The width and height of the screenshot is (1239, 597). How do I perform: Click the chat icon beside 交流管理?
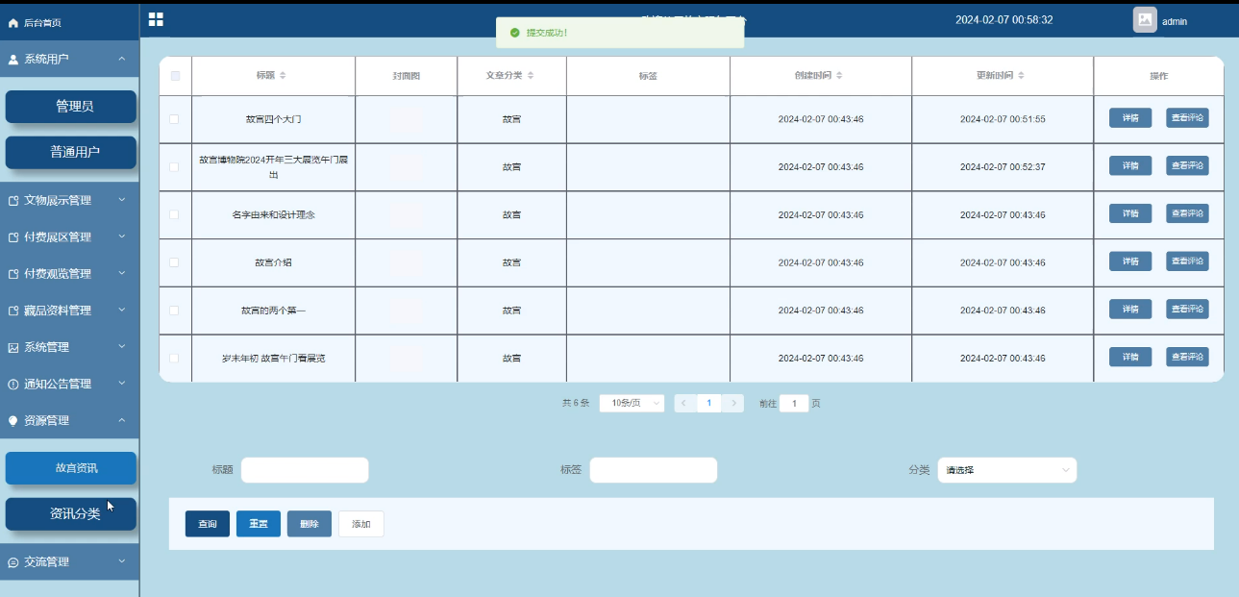pos(13,562)
